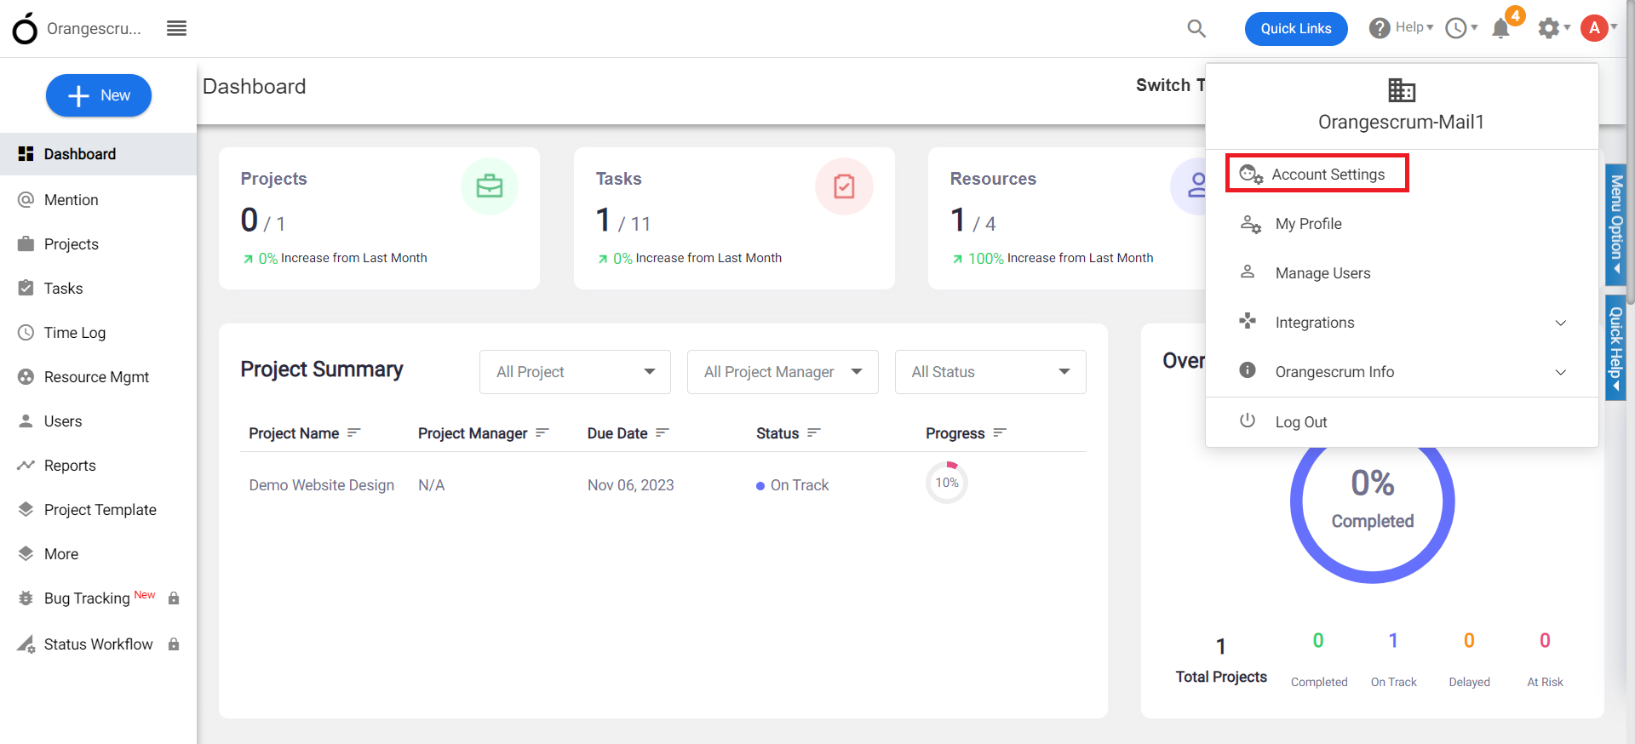This screenshot has width=1635, height=744.
Task: Click the Users sidebar person icon
Action: pyautogui.click(x=26, y=421)
